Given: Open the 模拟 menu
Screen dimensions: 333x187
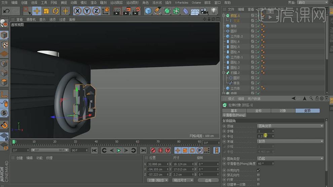Looking at the screenshot, I should tap(83, 3).
